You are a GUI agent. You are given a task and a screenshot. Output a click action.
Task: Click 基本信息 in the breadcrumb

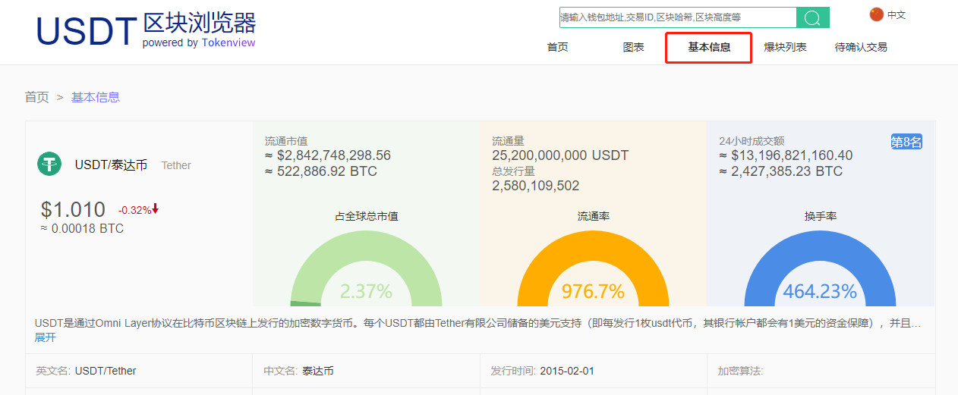[x=96, y=97]
